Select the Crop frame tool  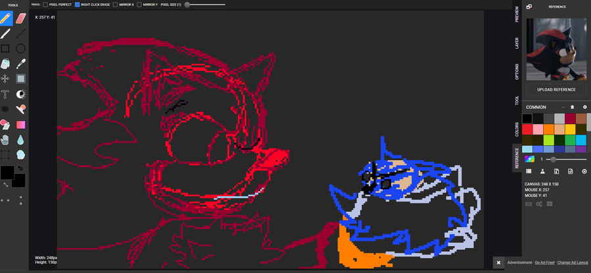point(5,155)
